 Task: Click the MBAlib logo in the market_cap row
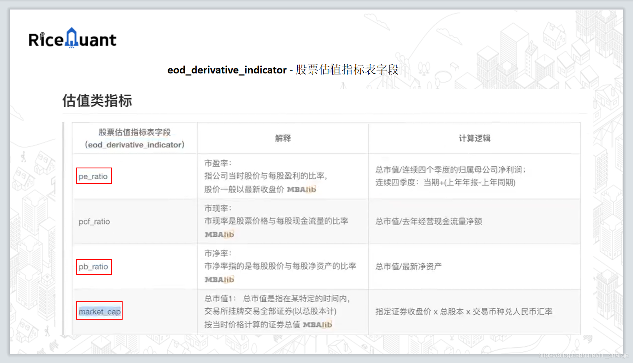click(x=317, y=324)
